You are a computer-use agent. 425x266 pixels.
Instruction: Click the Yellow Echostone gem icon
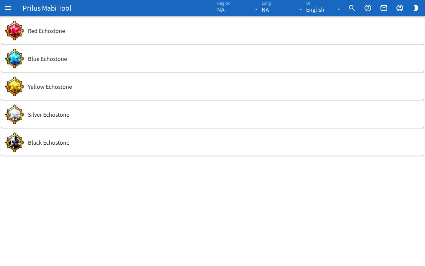click(x=15, y=86)
